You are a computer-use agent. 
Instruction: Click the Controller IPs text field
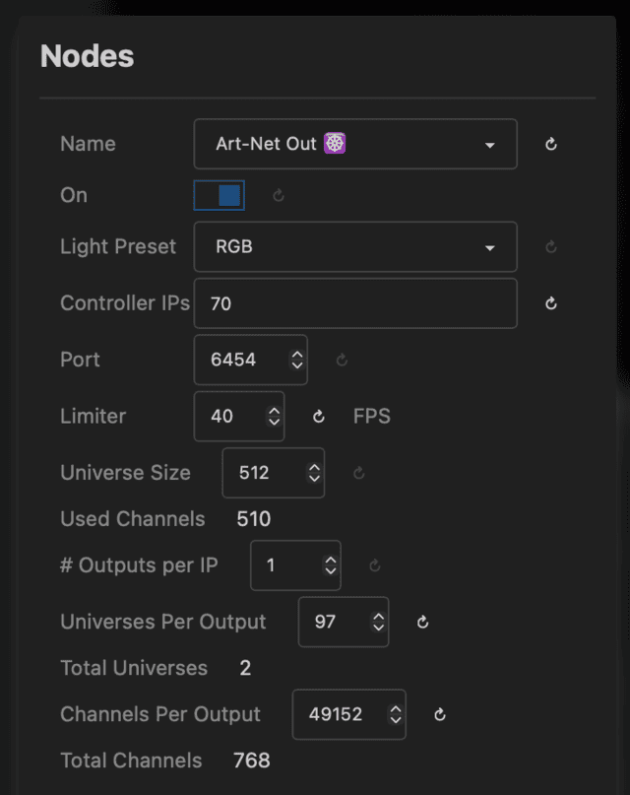click(x=354, y=303)
